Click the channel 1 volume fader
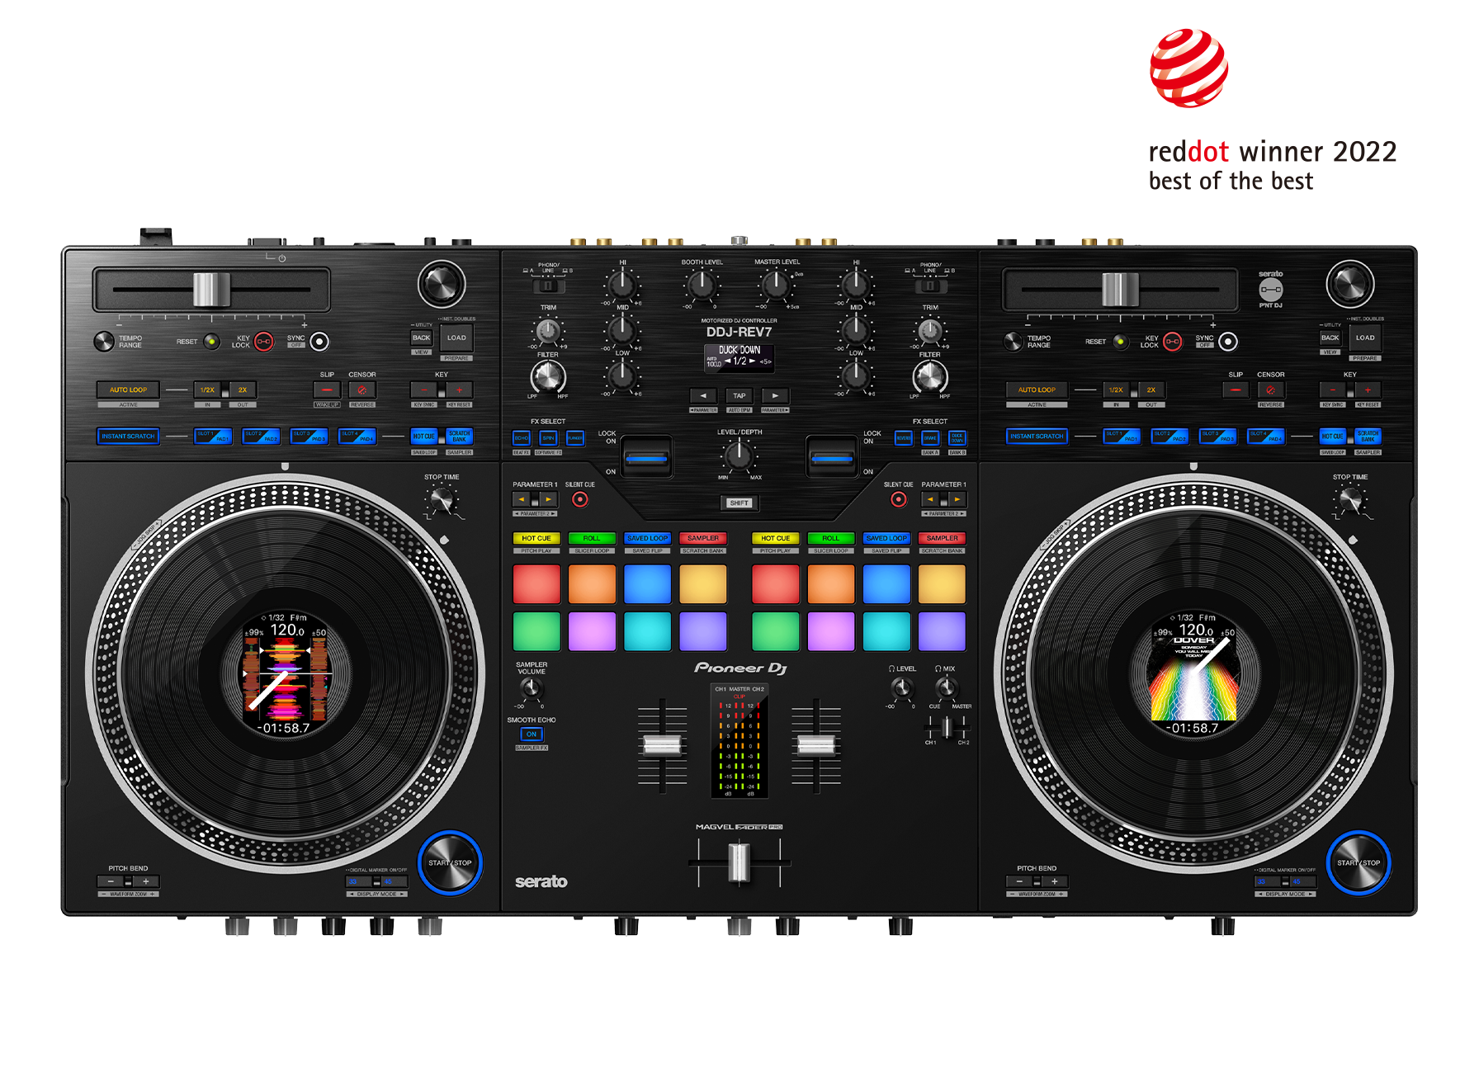 coord(662,746)
